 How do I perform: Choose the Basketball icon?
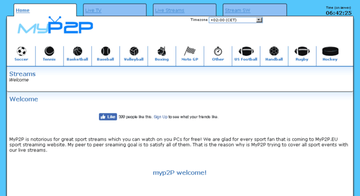tap(77, 51)
